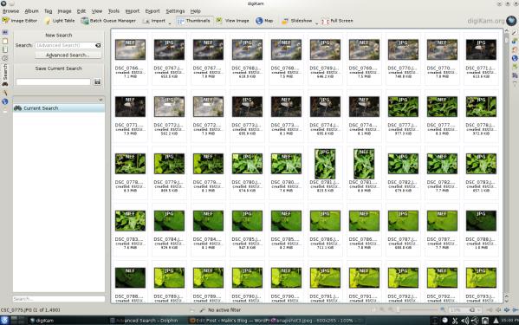The width and height of the screenshot is (519, 325).
Task: Select thumbnail DSC_0772 JPG with light background
Action: click(169, 107)
